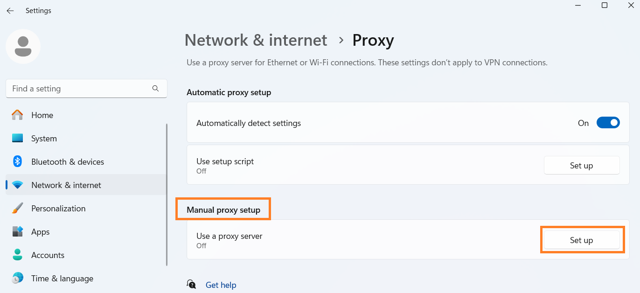Click the Home house icon

(17, 115)
